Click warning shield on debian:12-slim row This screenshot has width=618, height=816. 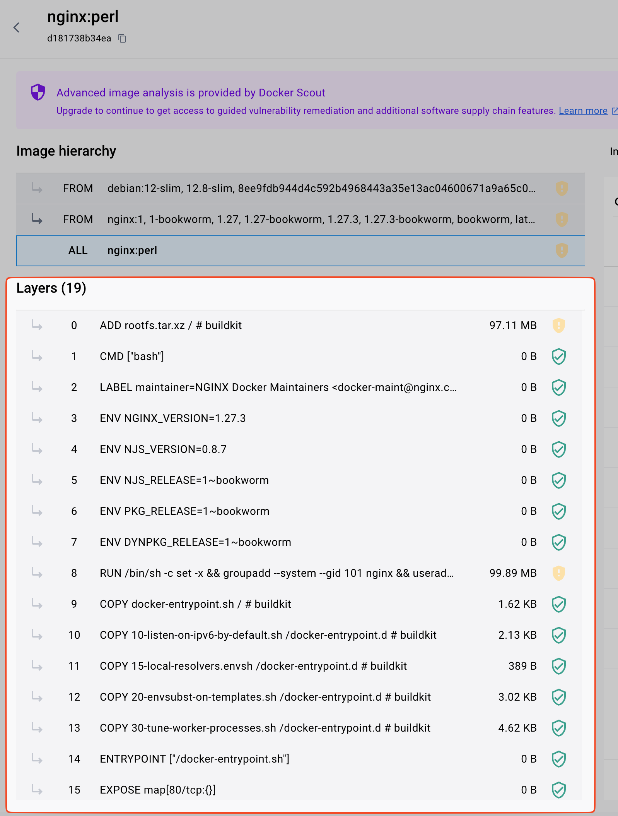click(x=562, y=189)
